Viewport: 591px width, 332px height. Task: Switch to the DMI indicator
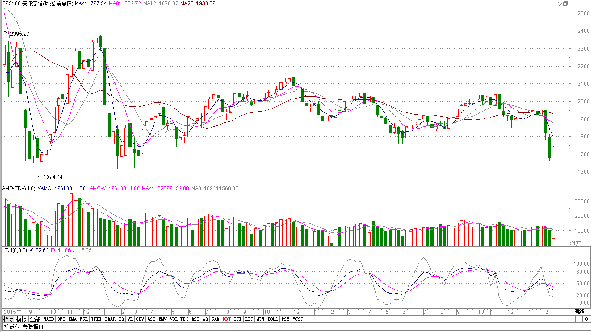pyautogui.click(x=61, y=319)
